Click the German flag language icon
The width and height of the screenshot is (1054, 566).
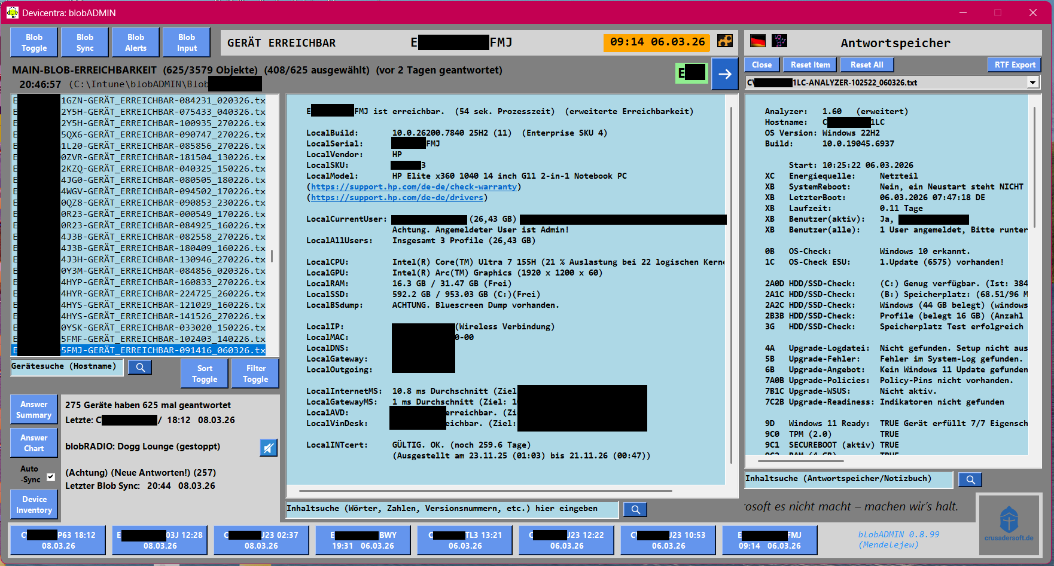pyautogui.click(x=758, y=41)
